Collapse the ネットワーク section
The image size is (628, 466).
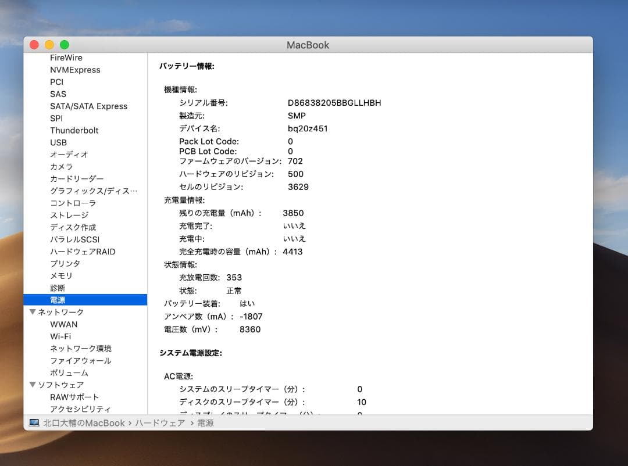(33, 312)
